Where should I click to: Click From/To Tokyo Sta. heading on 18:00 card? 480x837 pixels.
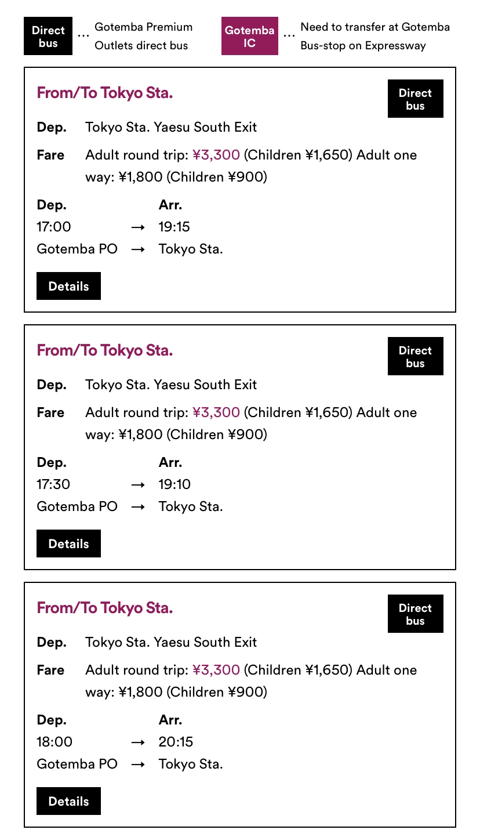pos(104,608)
